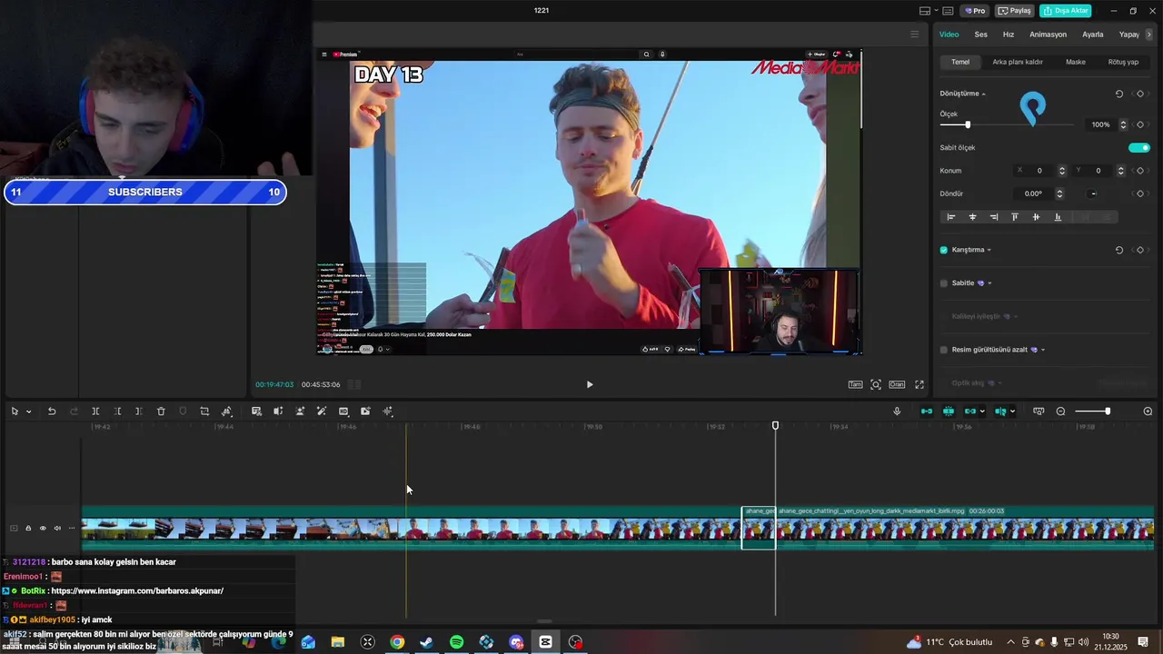Select the pointer selection tool in timeline

tap(15, 411)
